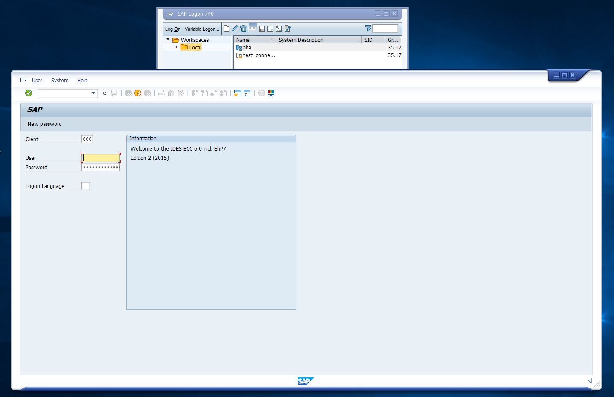This screenshot has width=614, height=397.
Task: Click the Client field showing 800
Action: pos(87,139)
